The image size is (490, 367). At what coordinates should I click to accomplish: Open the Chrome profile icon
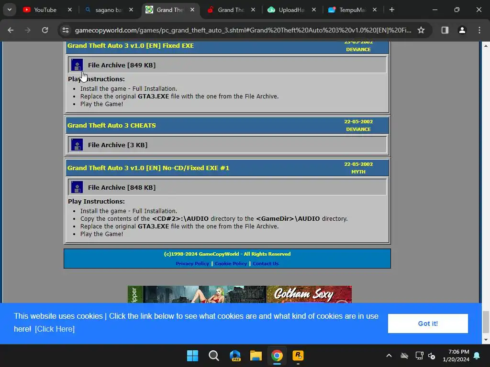click(462, 30)
